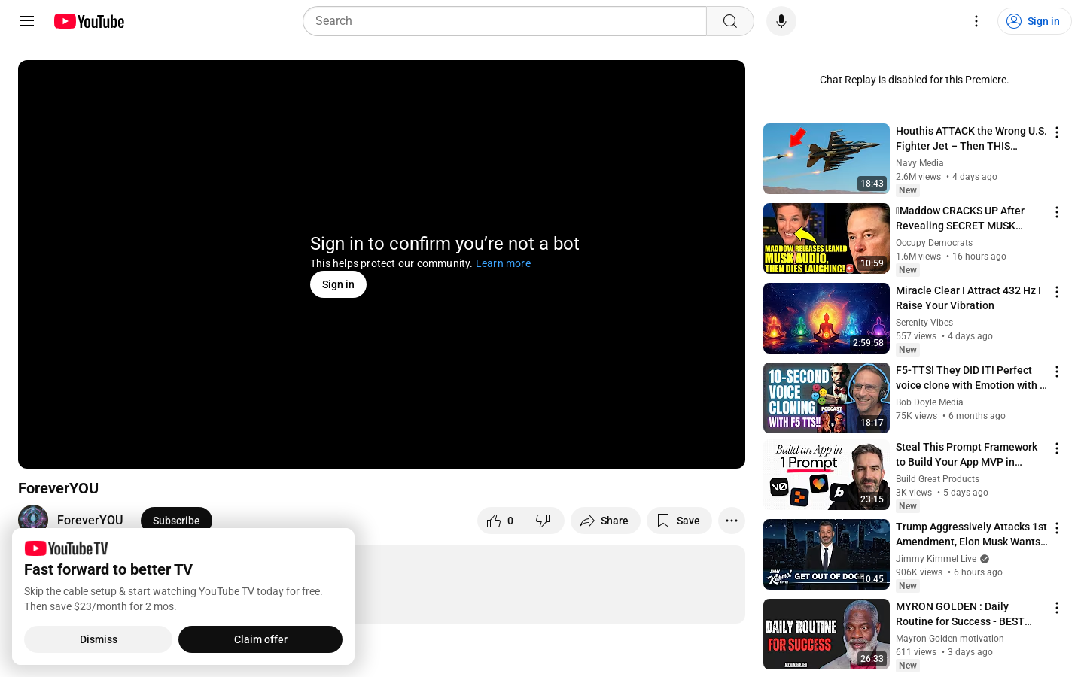Open options for Maddow CRACKS UP video
The image size is (1084, 677).
[x=1057, y=212]
